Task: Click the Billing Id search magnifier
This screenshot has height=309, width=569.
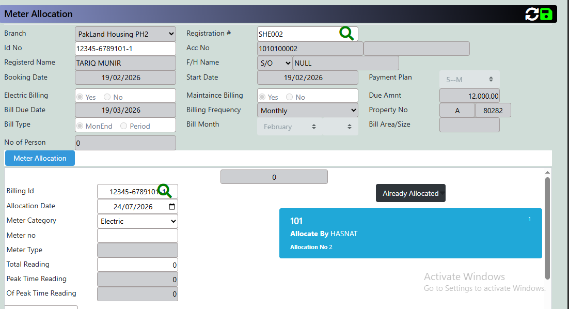Action: (x=165, y=191)
